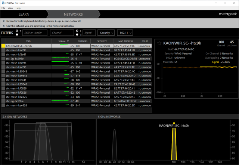Select ctc-mesh-k39843 with MAC C2:77:E7:46:20:4D
Image resolution: width=239 pixels, height=165 pixels.
point(77,76)
